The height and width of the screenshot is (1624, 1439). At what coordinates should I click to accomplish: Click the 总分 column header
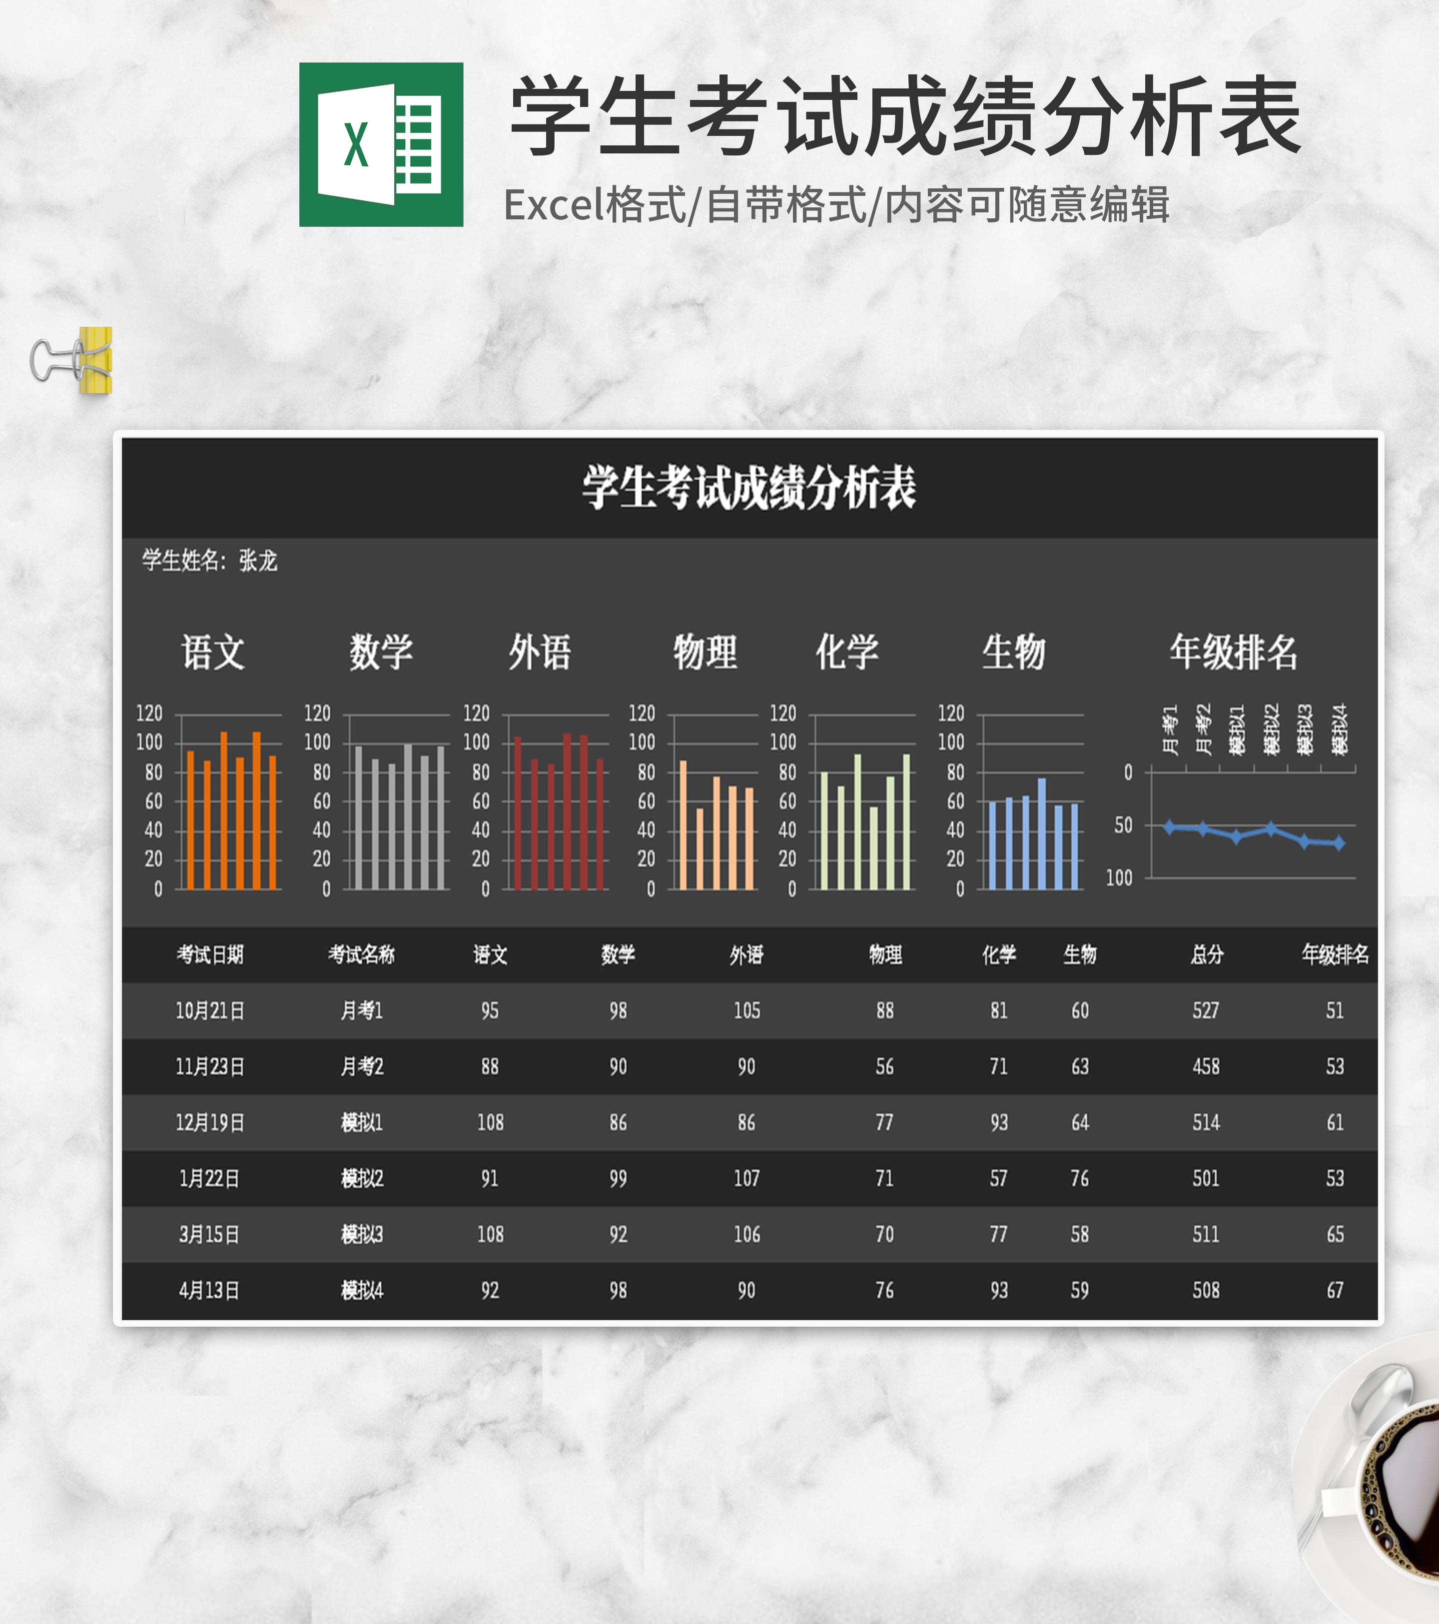1206,954
